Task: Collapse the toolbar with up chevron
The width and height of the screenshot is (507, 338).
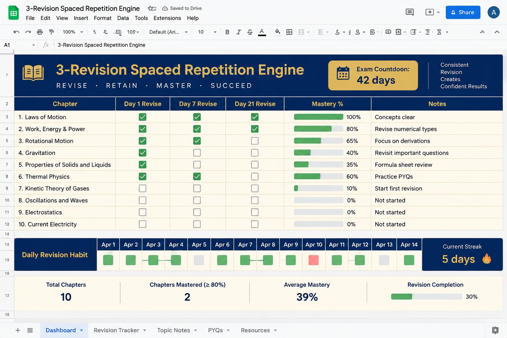Action: [497, 32]
